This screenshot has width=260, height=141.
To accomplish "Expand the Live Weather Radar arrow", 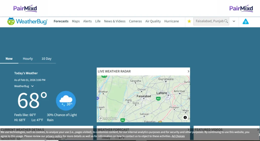I will pyautogui.click(x=188, y=71).
